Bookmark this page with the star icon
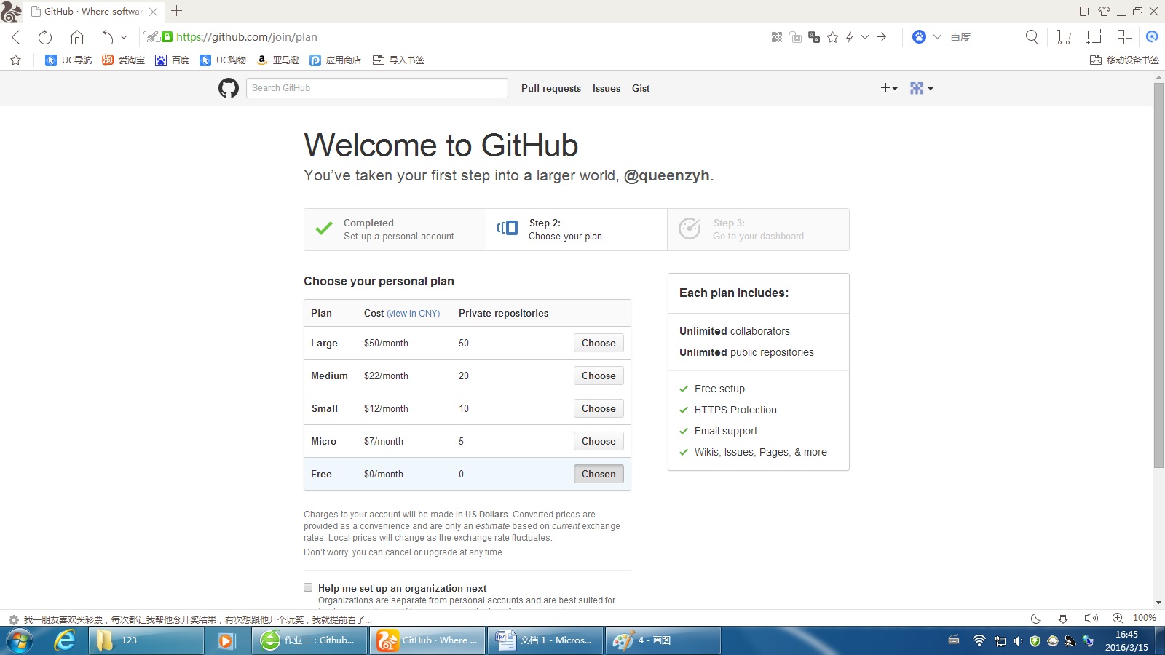 click(x=833, y=37)
